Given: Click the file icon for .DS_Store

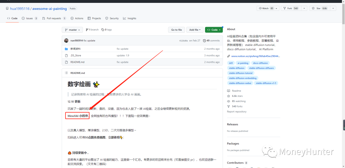Looking at the screenshot, I should pyautogui.click(x=66, y=55).
